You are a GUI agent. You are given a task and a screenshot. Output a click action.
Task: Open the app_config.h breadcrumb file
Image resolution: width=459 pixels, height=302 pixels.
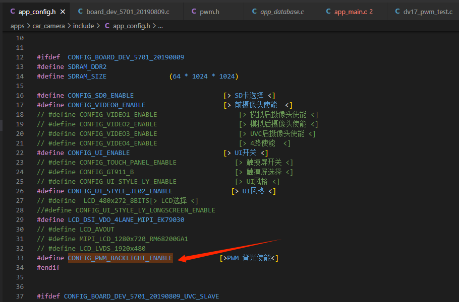click(132, 26)
